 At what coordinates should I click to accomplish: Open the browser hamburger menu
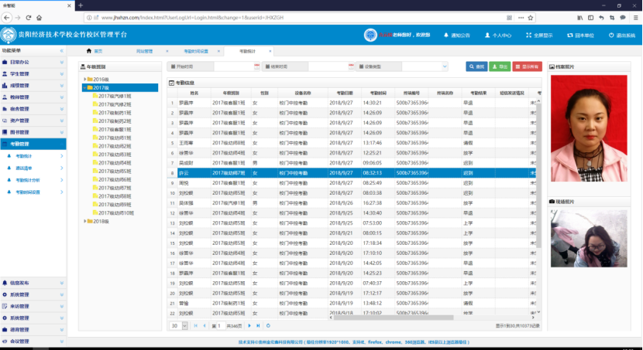click(x=635, y=18)
